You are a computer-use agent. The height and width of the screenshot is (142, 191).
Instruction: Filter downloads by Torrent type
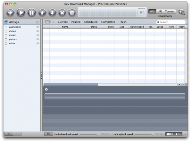coord(170,11)
